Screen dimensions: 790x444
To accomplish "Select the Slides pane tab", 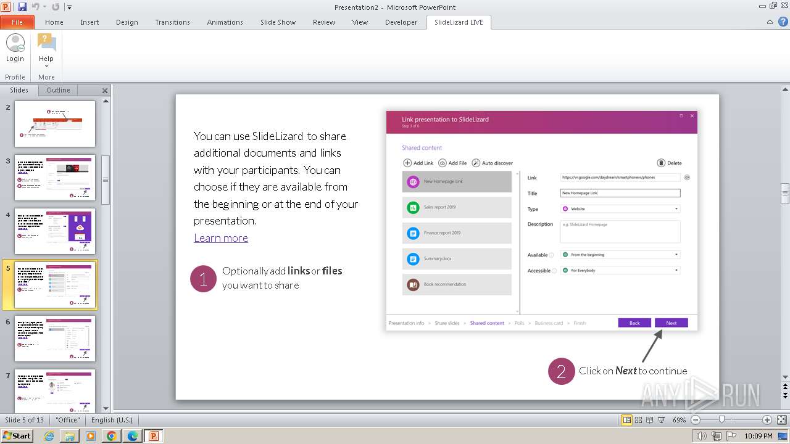I will pos(19,90).
